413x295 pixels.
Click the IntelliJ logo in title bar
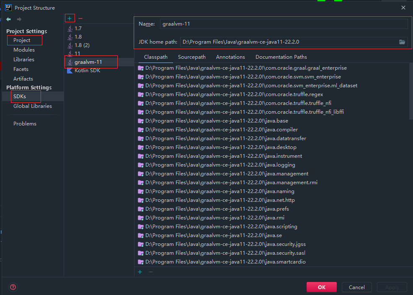tap(8, 8)
